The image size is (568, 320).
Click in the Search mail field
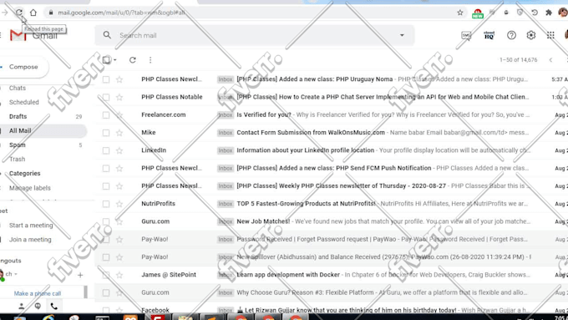(x=254, y=36)
